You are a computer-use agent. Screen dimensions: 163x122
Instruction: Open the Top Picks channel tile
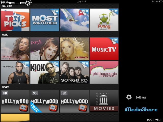[x=15, y=20]
